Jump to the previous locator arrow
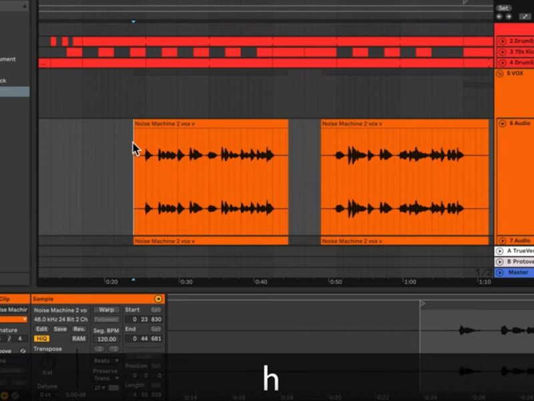Viewport: 534px width, 401px height. 499,17
